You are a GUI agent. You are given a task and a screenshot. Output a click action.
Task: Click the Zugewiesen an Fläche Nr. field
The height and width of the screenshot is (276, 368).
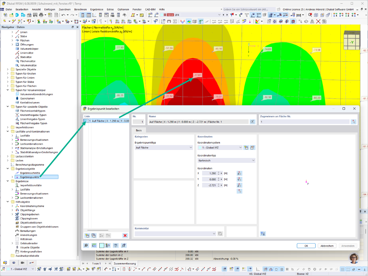tap(305, 122)
